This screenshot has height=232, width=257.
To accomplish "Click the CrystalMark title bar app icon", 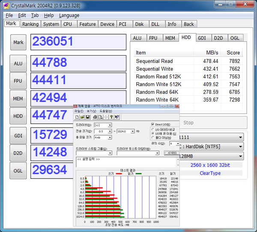I will [6, 6].
